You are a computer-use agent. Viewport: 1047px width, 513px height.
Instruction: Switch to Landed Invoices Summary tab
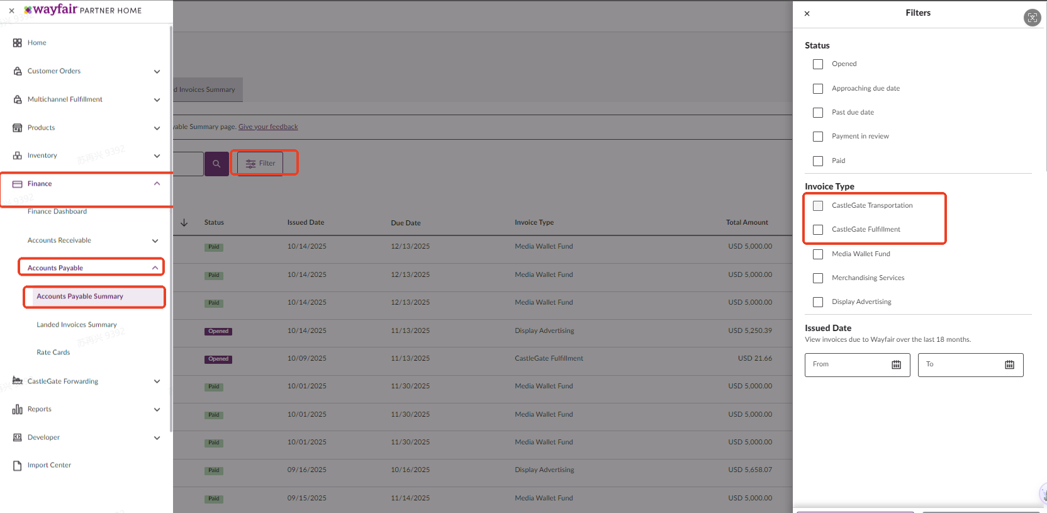(208, 89)
